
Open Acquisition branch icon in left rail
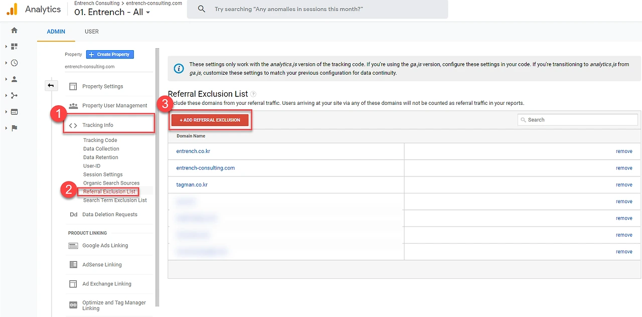(x=14, y=95)
